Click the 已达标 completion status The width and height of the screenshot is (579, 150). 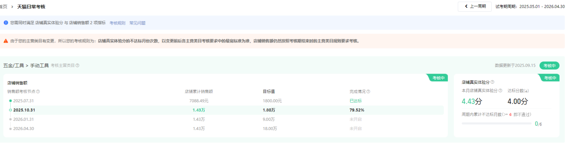355,101
